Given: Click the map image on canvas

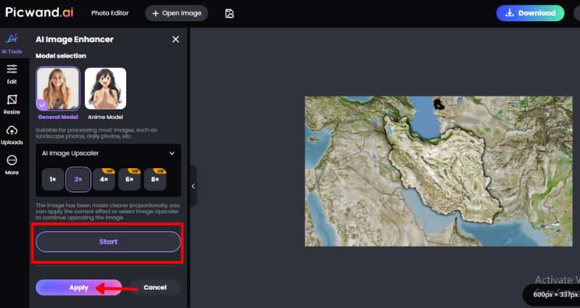Looking at the screenshot, I should 438,170.
